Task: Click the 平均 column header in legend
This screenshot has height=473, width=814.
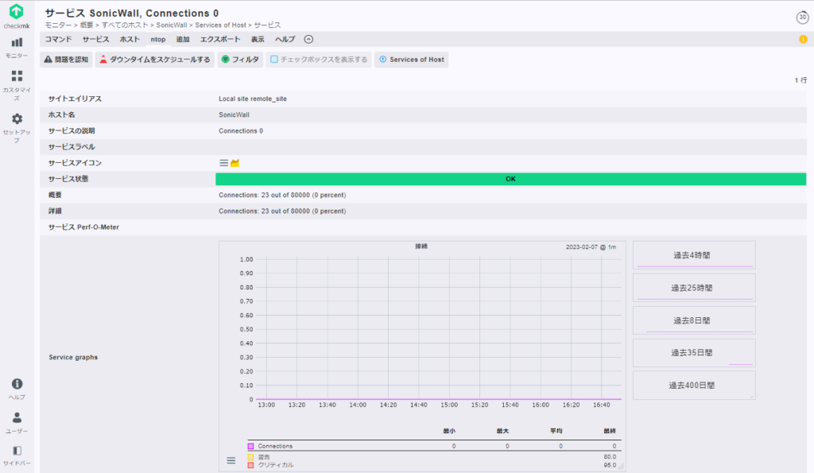Action: pos(556,431)
